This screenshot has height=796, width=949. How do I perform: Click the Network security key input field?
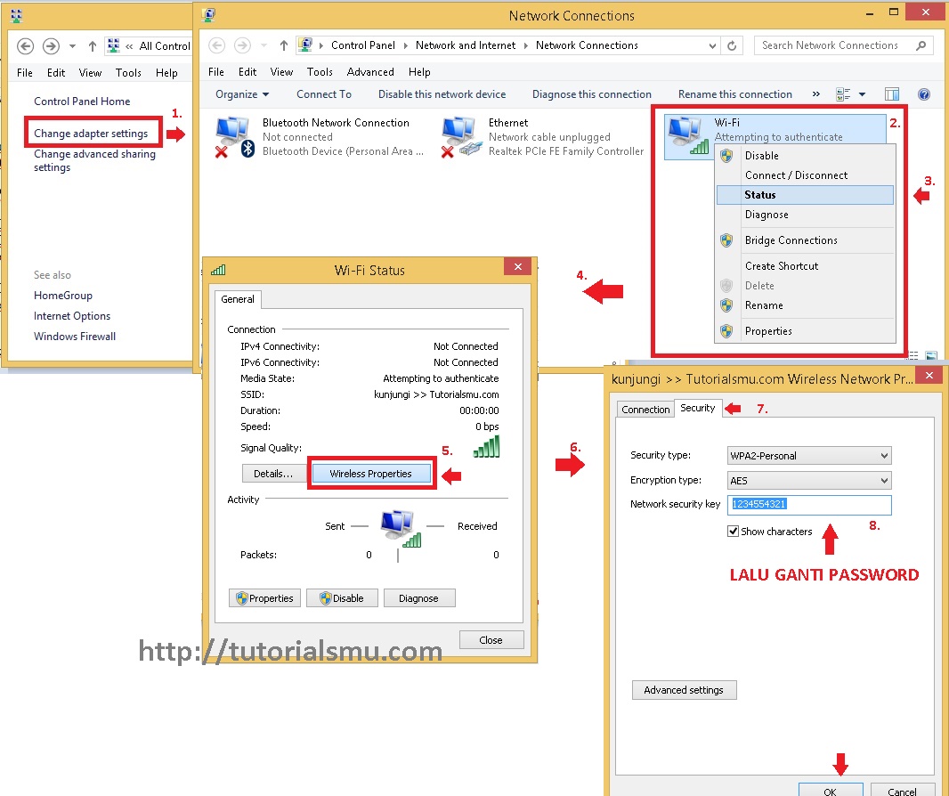pyautogui.click(x=808, y=505)
